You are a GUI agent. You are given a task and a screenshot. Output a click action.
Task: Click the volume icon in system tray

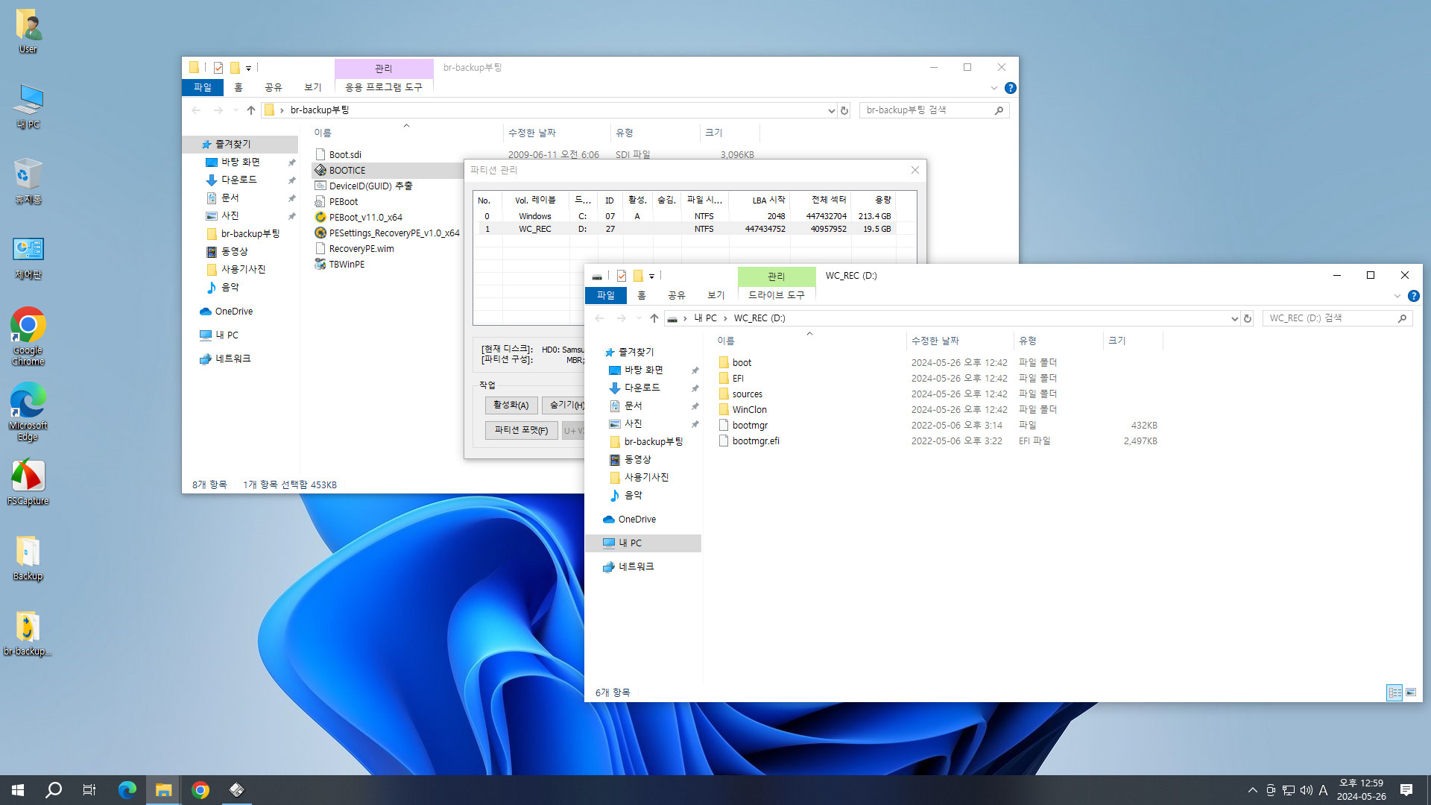1307,790
